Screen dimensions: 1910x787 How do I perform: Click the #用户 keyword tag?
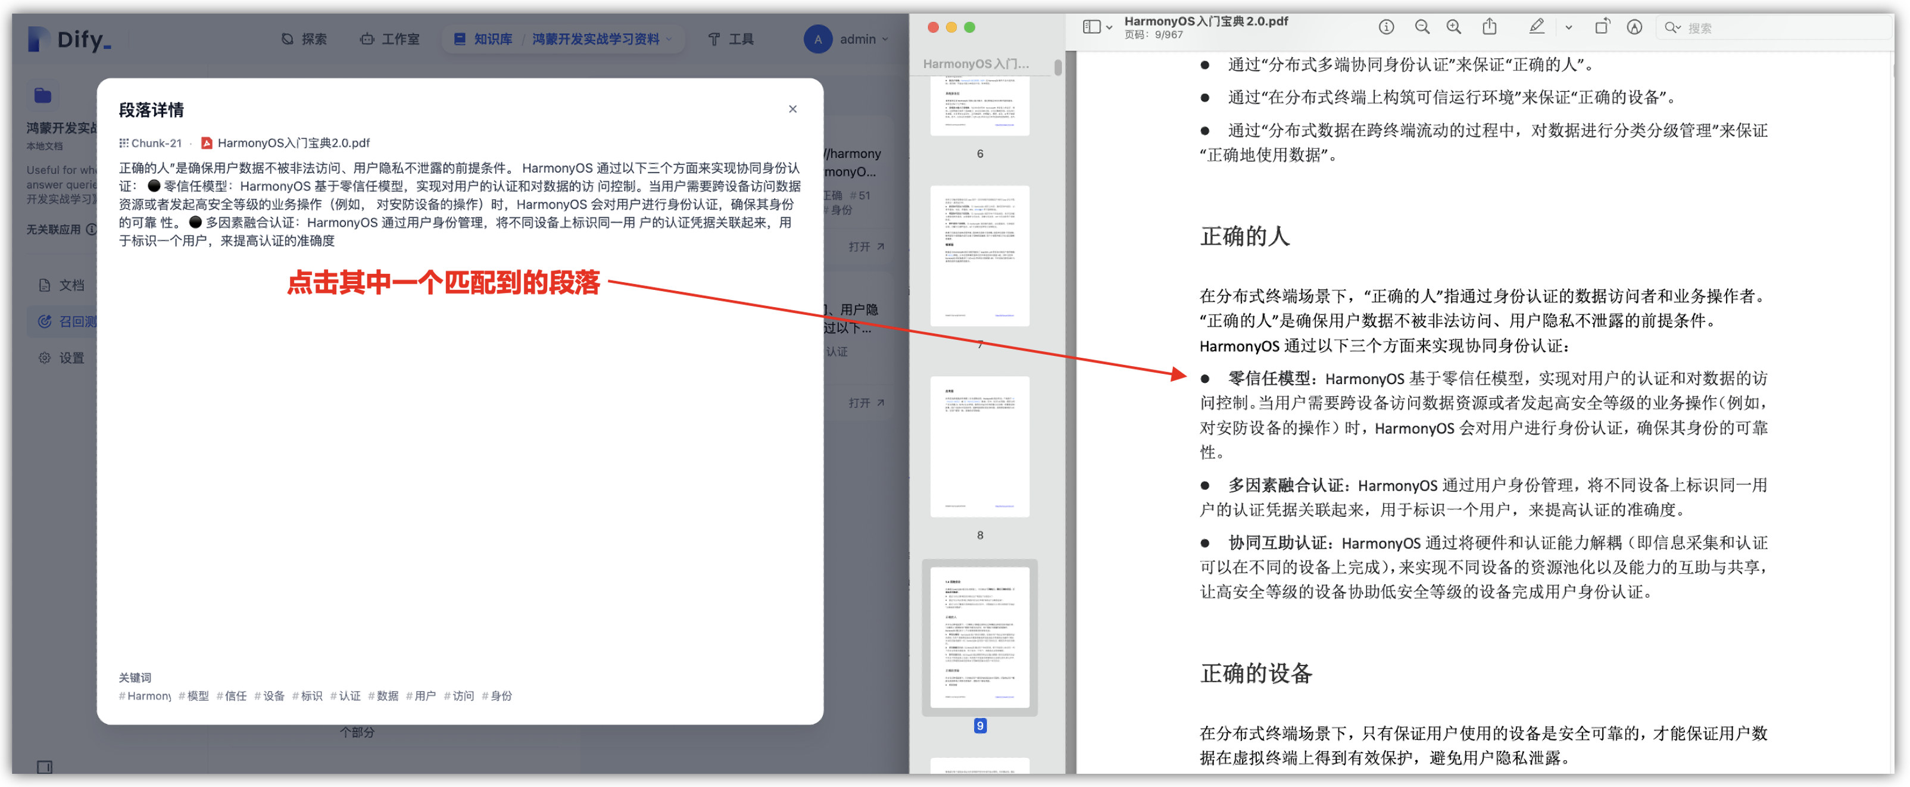click(421, 696)
